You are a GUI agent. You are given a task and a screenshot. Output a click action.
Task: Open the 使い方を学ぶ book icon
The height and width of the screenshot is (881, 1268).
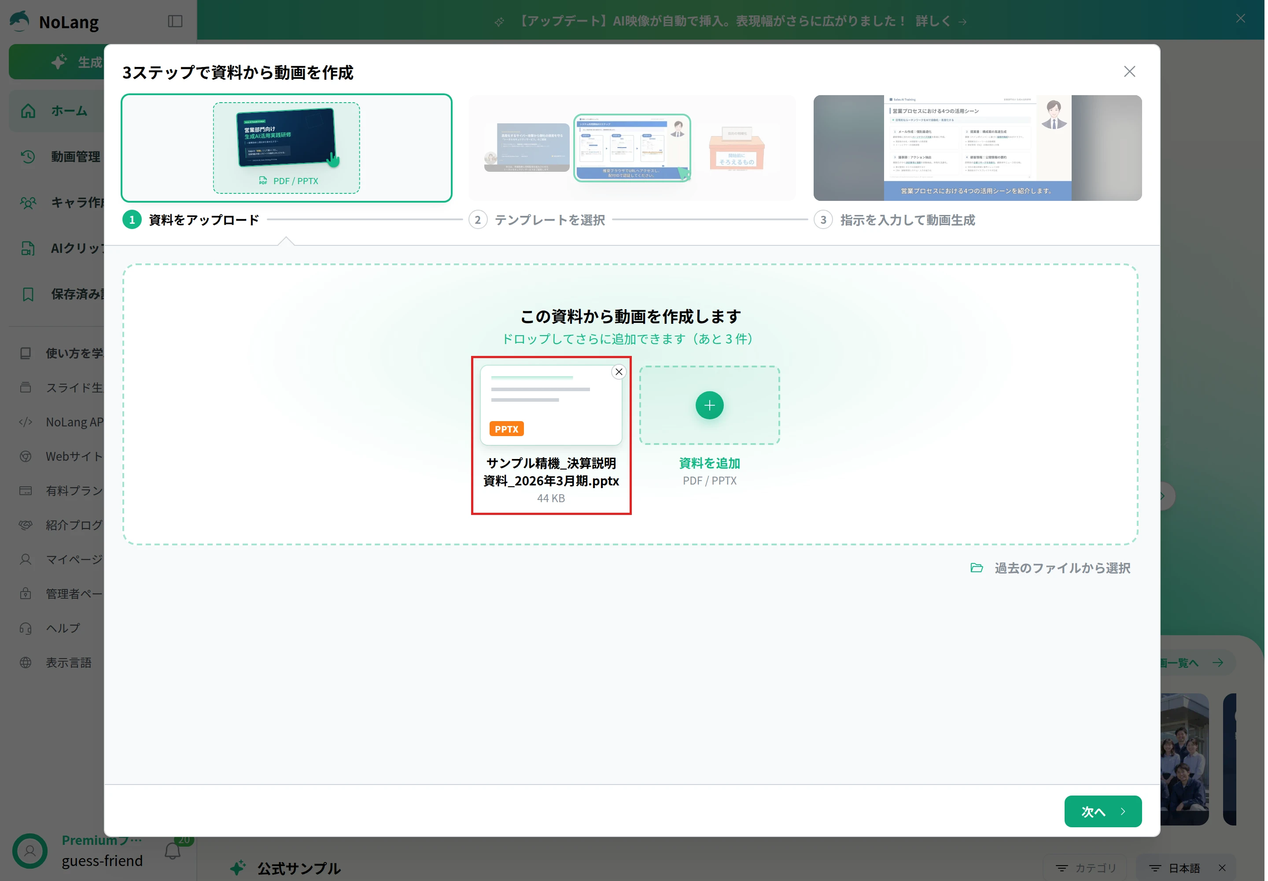(26, 353)
